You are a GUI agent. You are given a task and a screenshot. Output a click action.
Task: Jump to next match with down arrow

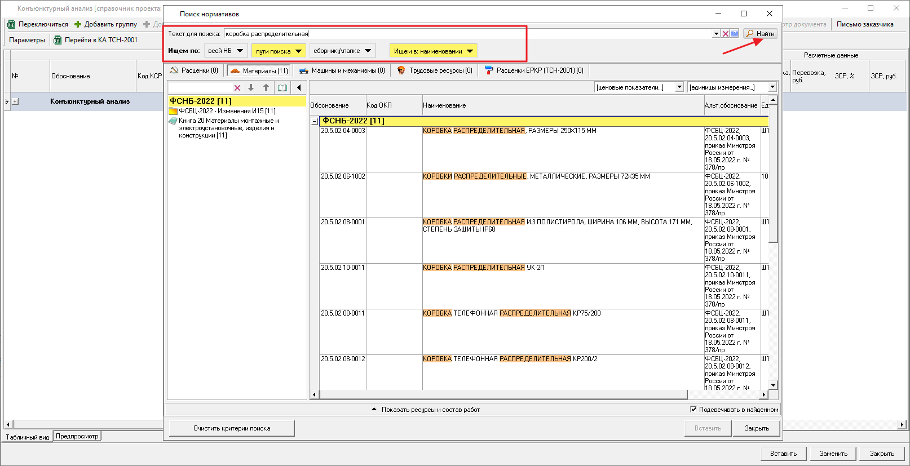coord(251,88)
